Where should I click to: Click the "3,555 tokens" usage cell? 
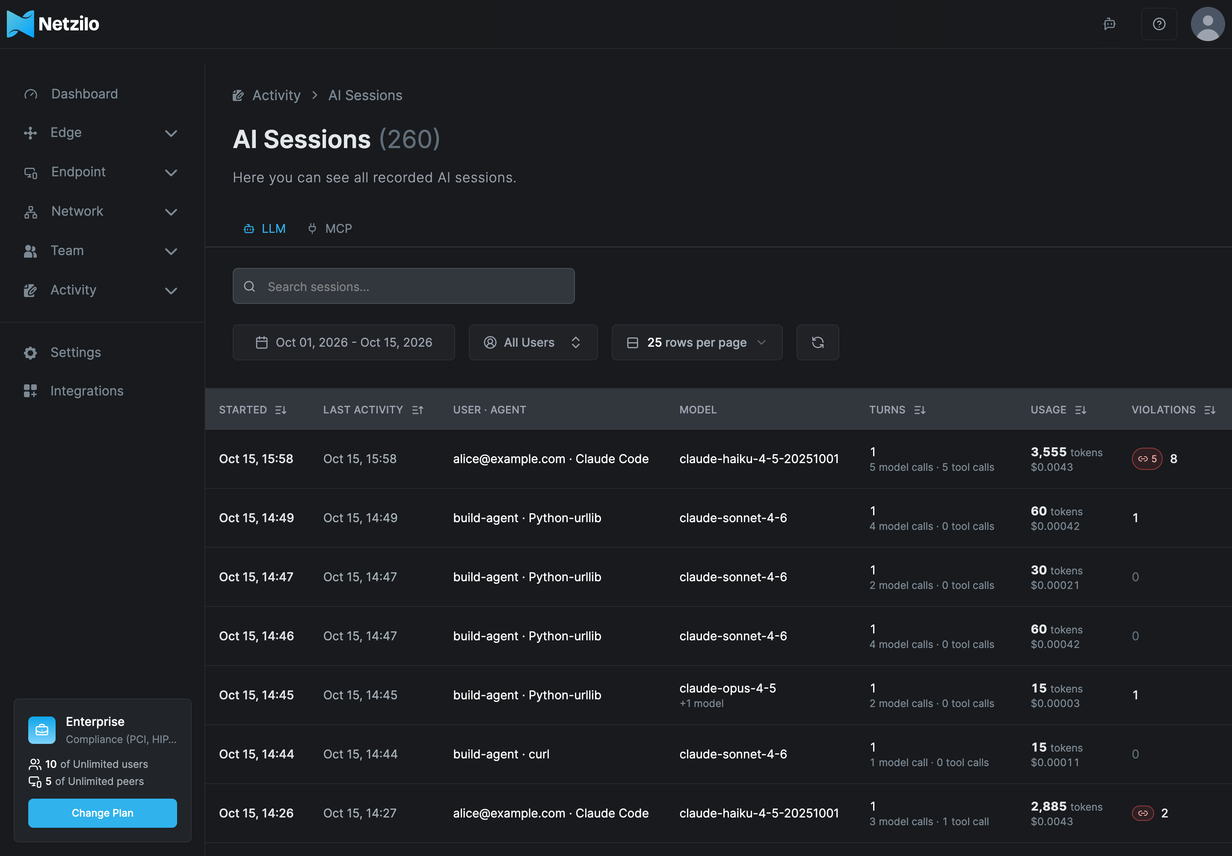1066,452
